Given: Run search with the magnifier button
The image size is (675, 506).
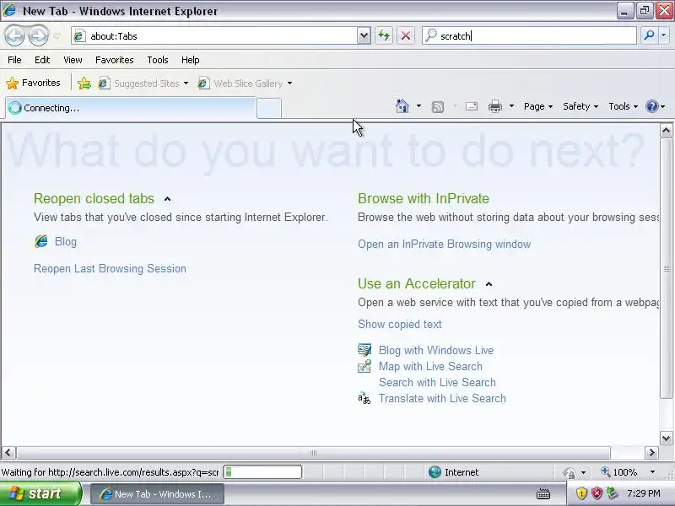Looking at the screenshot, I should [649, 35].
